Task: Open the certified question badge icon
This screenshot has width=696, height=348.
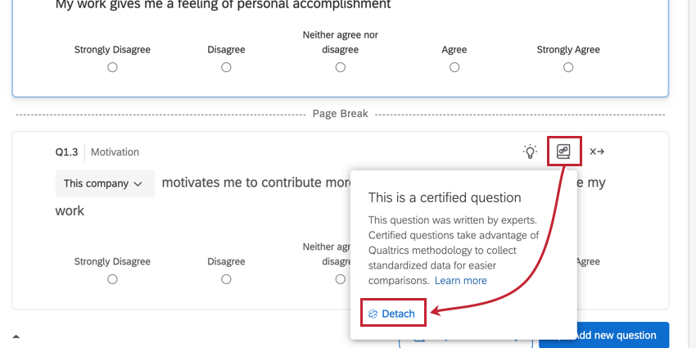Action: (563, 151)
